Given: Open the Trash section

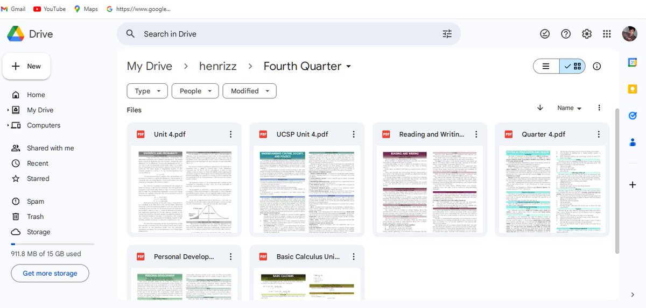Looking at the screenshot, I should 36,217.
